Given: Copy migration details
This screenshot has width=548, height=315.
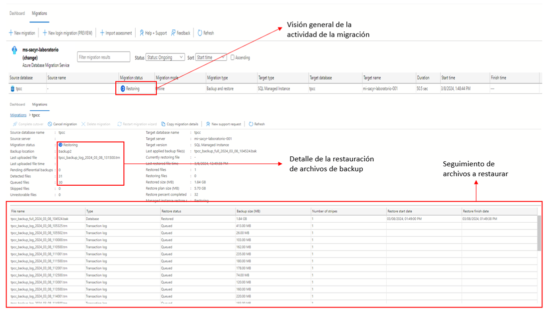Looking at the screenshot, I should pos(180,124).
